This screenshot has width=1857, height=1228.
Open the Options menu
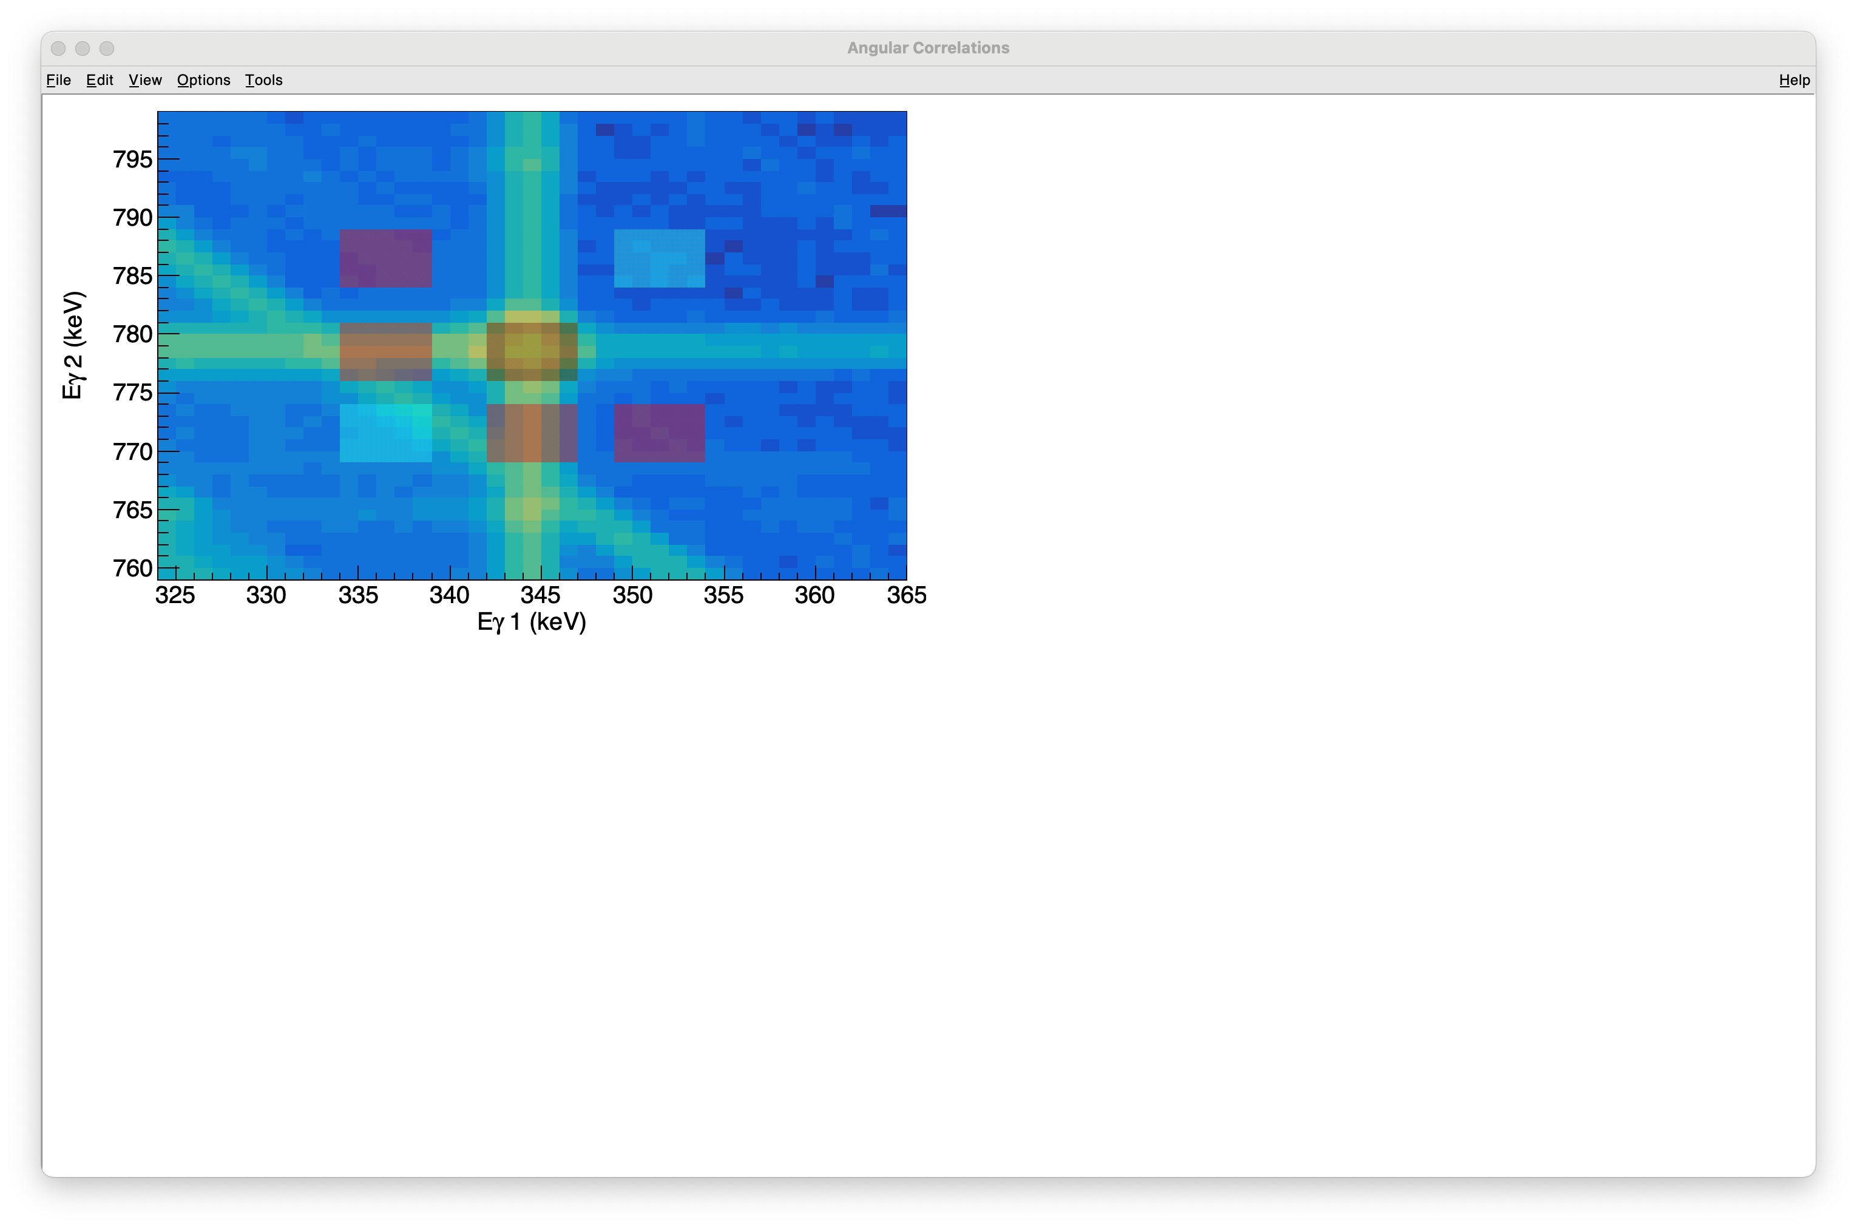pos(204,80)
